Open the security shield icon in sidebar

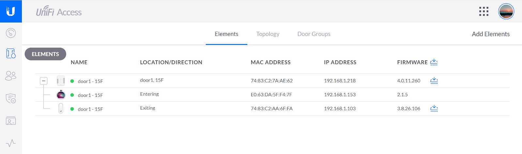pyautogui.click(x=11, y=98)
